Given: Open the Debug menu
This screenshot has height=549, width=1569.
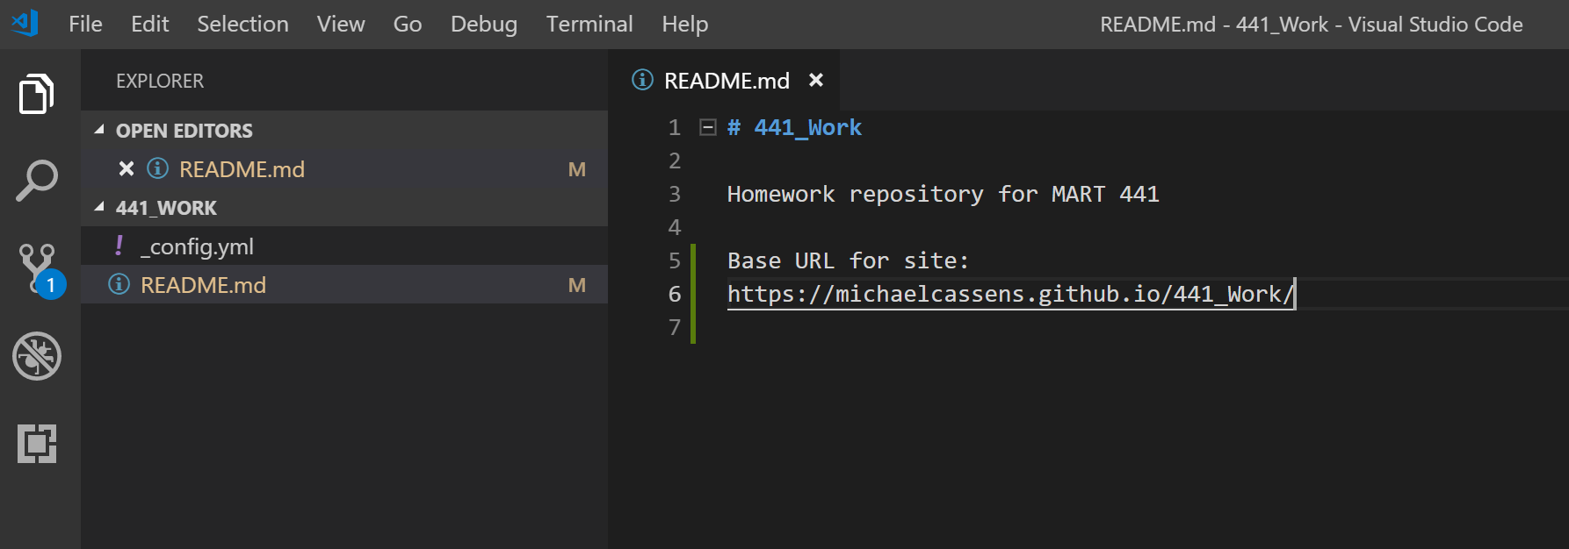Looking at the screenshot, I should pyautogui.click(x=484, y=24).
